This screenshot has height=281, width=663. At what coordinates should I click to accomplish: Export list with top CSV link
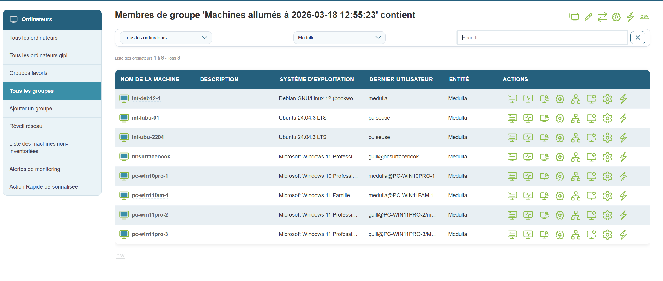point(644,16)
